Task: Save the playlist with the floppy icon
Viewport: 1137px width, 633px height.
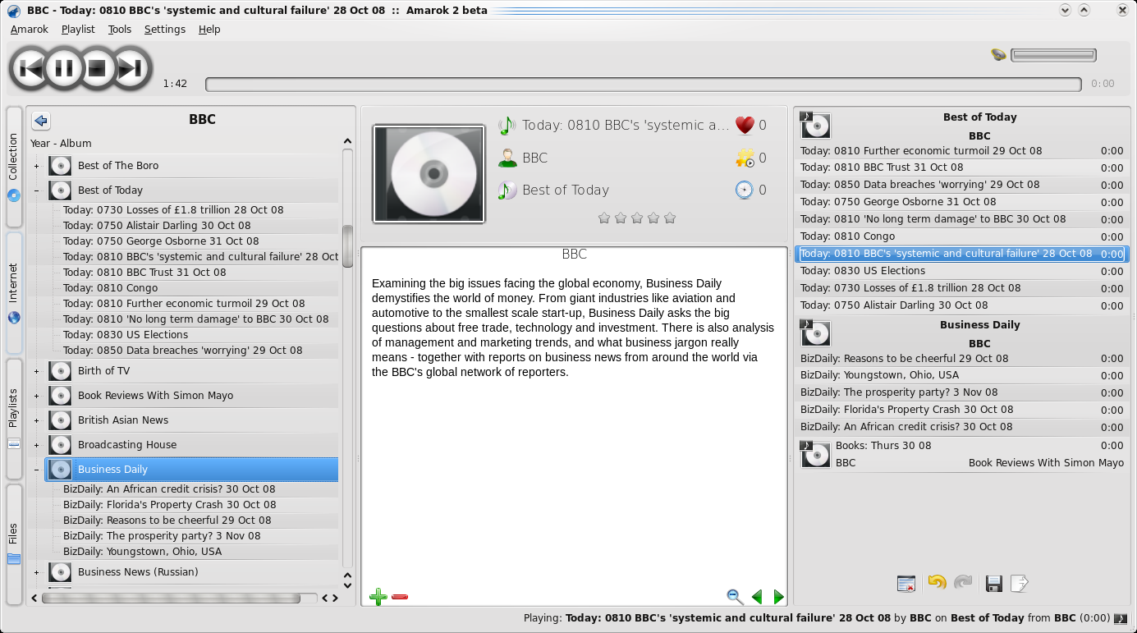Action: (x=993, y=584)
